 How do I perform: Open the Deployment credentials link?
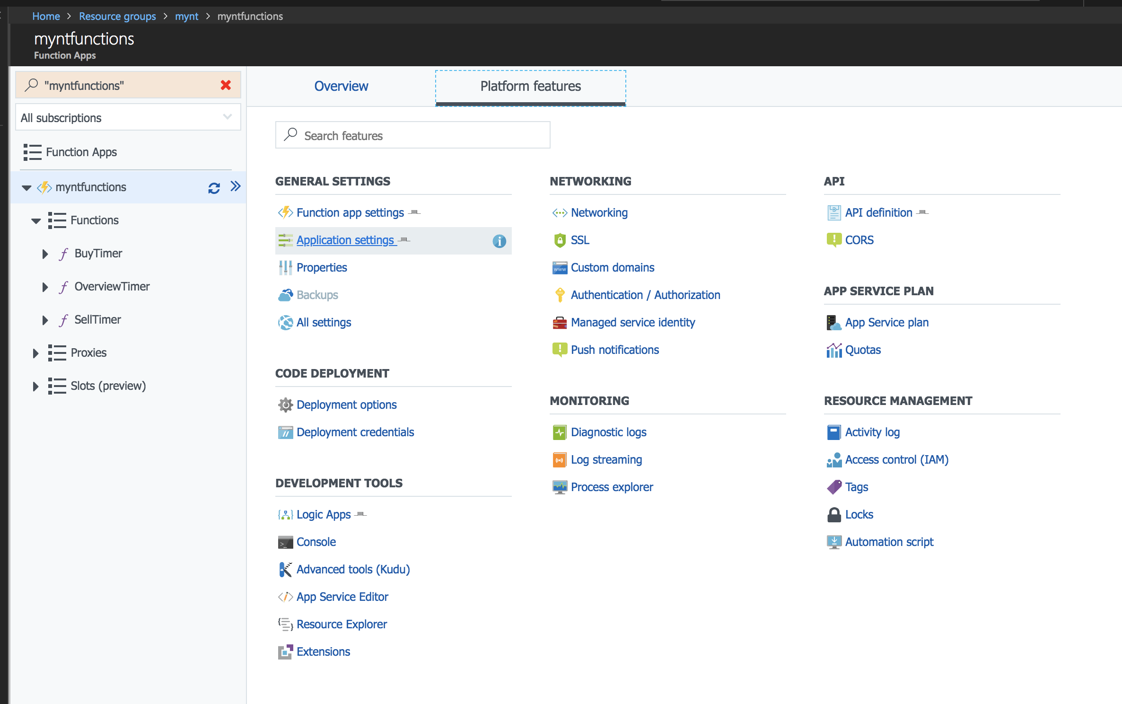[x=355, y=432]
